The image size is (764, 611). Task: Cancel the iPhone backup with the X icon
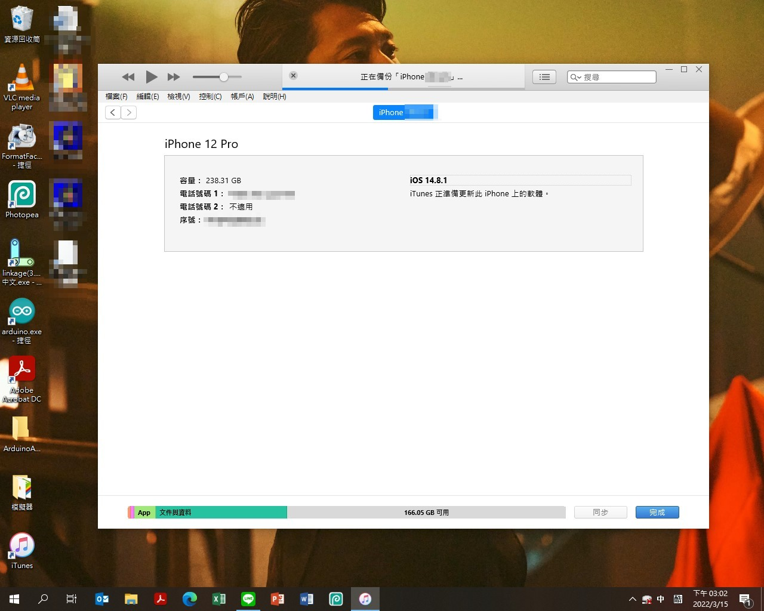pyautogui.click(x=293, y=76)
